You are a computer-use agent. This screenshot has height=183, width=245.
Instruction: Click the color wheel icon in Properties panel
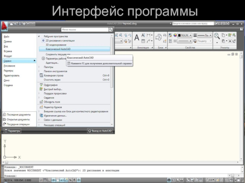[175, 35]
